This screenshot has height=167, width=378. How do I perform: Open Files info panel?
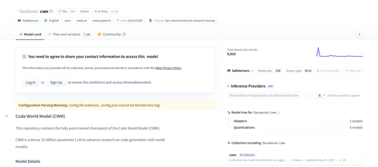352,71
